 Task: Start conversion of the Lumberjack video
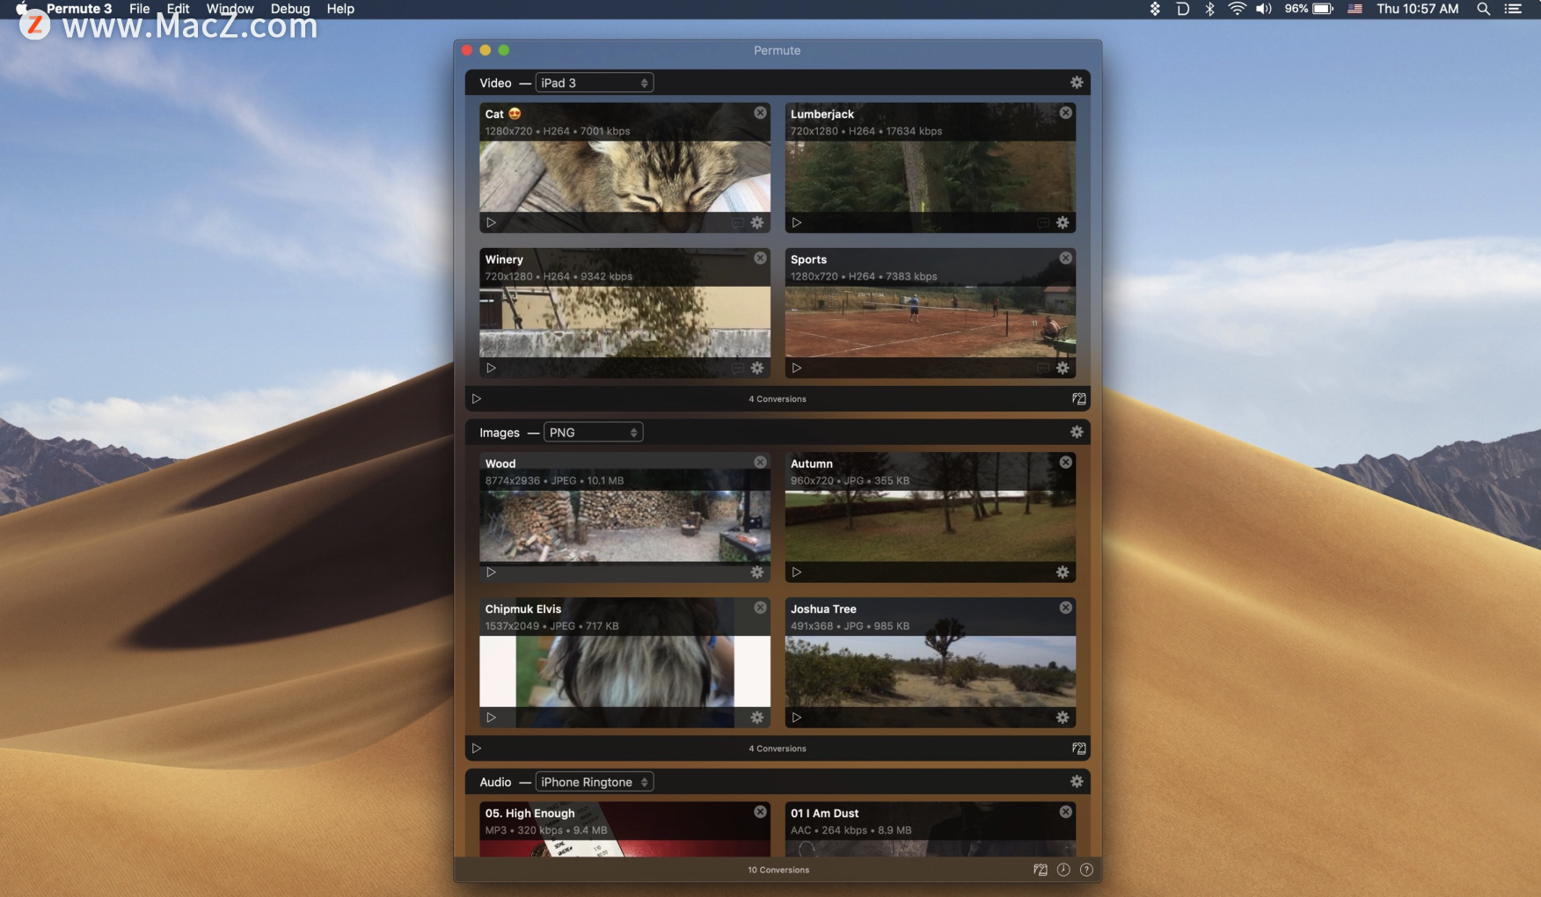(796, 222)
